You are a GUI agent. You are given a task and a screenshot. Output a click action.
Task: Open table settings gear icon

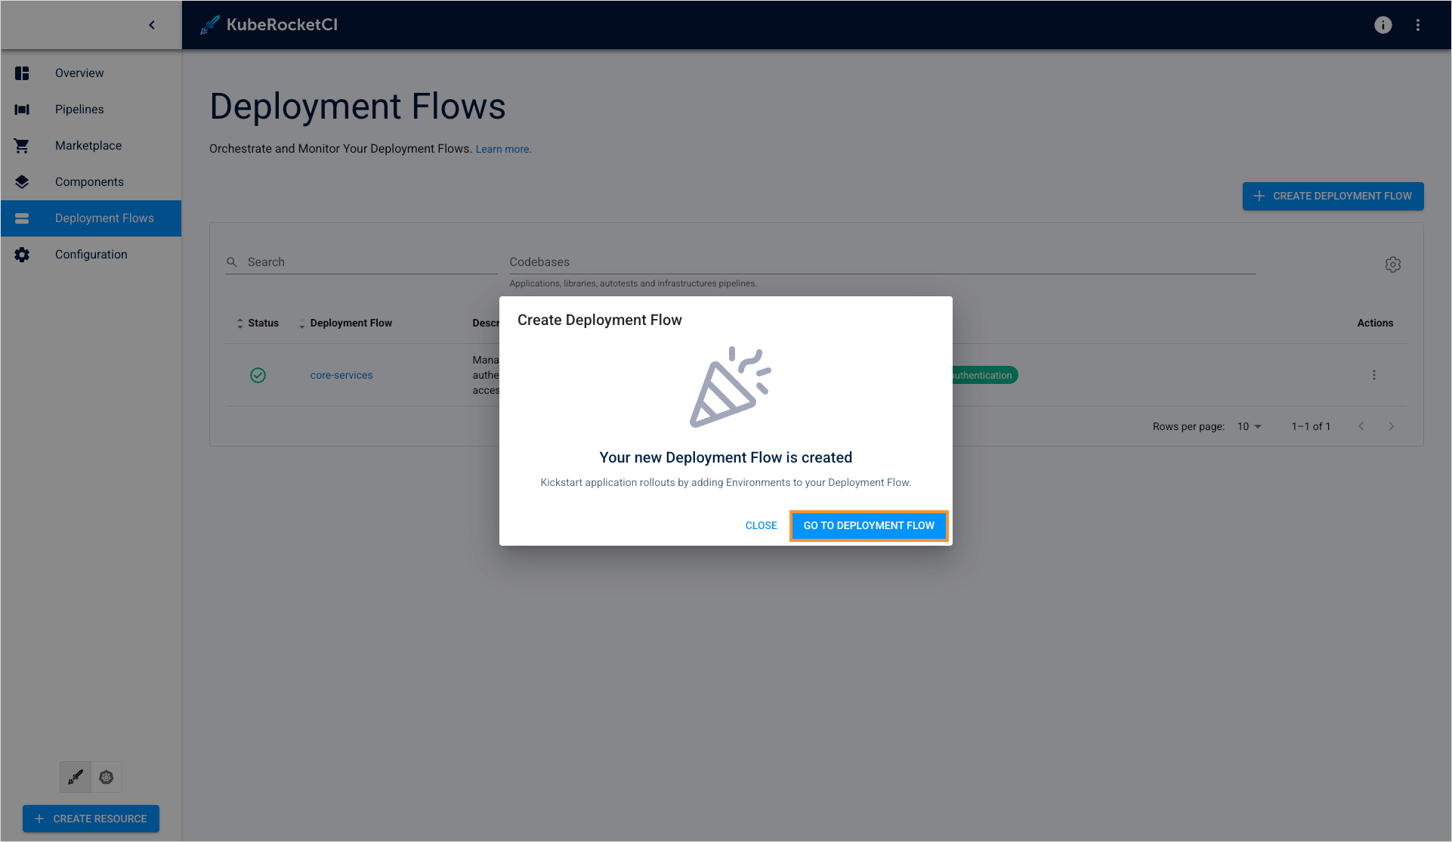[x=1392, y=265]
